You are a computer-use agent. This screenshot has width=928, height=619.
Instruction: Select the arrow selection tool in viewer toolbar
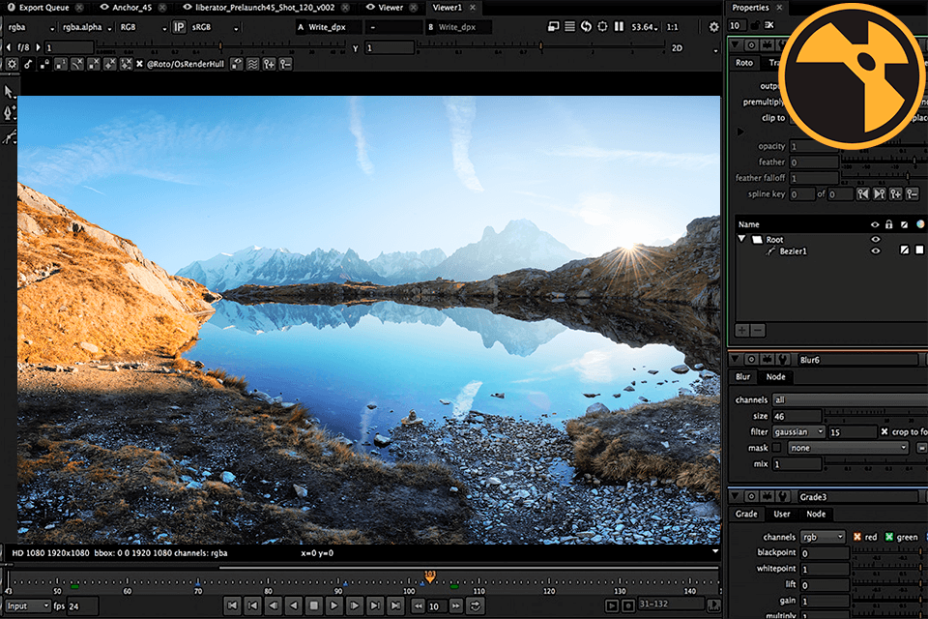tap(9, 92)
